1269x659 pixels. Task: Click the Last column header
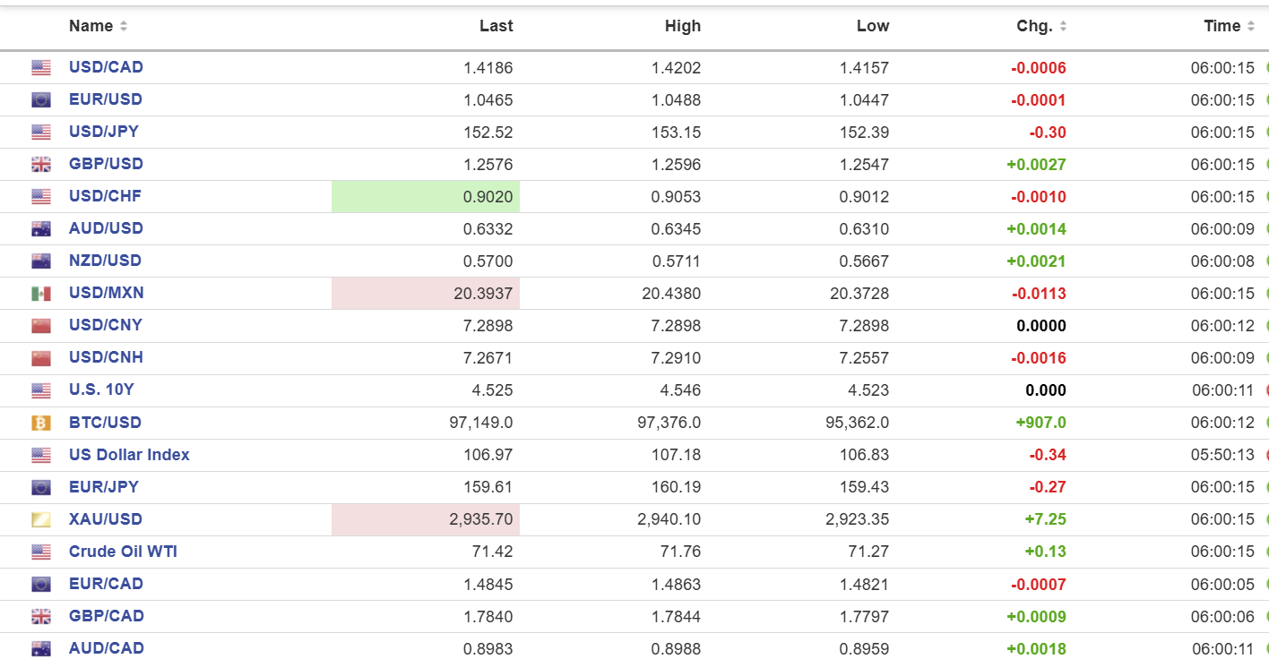496,26
